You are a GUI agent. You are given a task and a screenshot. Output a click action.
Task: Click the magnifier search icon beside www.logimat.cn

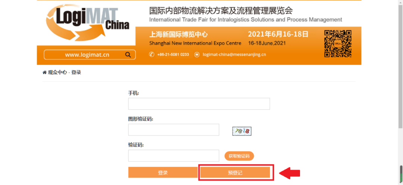pos(128,55)
